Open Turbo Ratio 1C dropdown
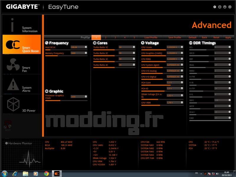The image size is (236, 177). [x=134, y=47]
